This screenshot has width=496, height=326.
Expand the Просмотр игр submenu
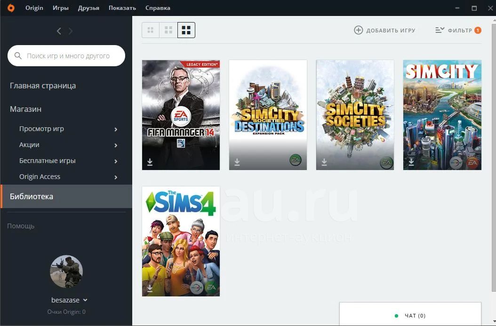pos(116,129)
